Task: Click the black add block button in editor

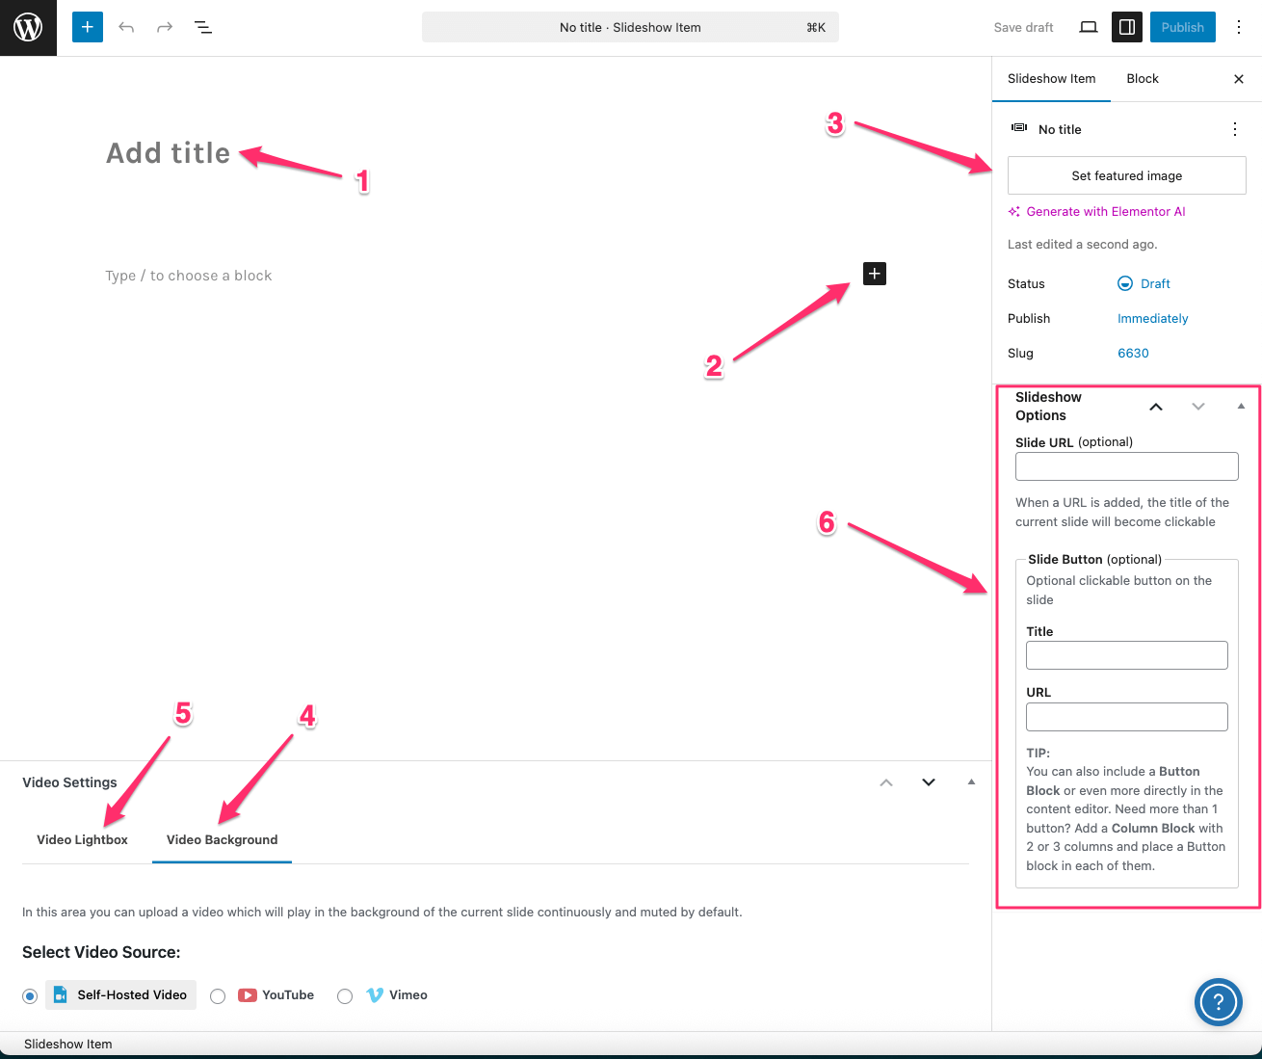Action: [874, 274]
